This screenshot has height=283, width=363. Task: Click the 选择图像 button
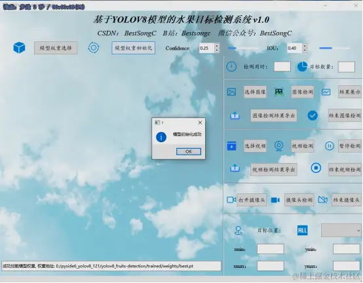[x=255, y=92]
